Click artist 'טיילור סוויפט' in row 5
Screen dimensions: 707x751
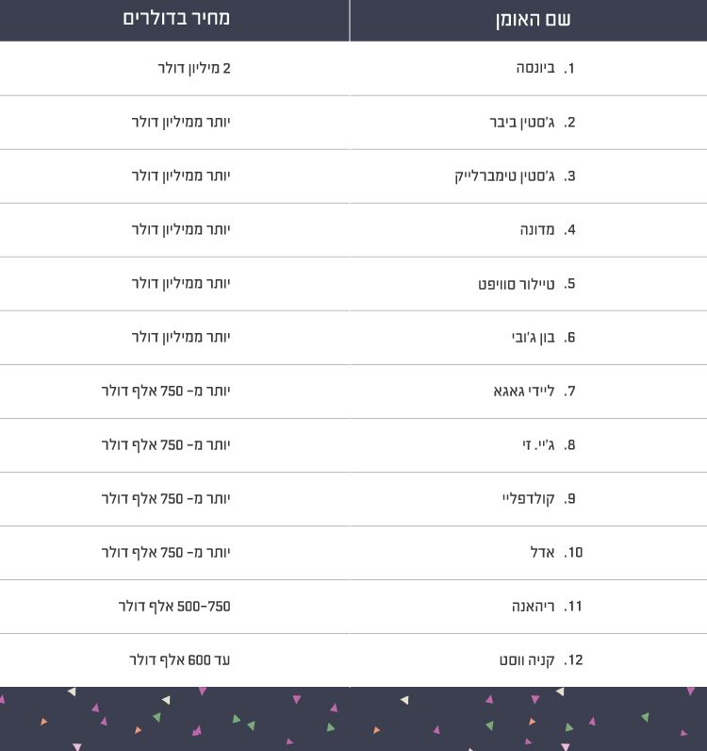point(516,284)
